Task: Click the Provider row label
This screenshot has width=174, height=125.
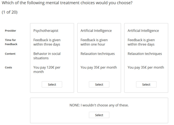Action: coord(10,31)
